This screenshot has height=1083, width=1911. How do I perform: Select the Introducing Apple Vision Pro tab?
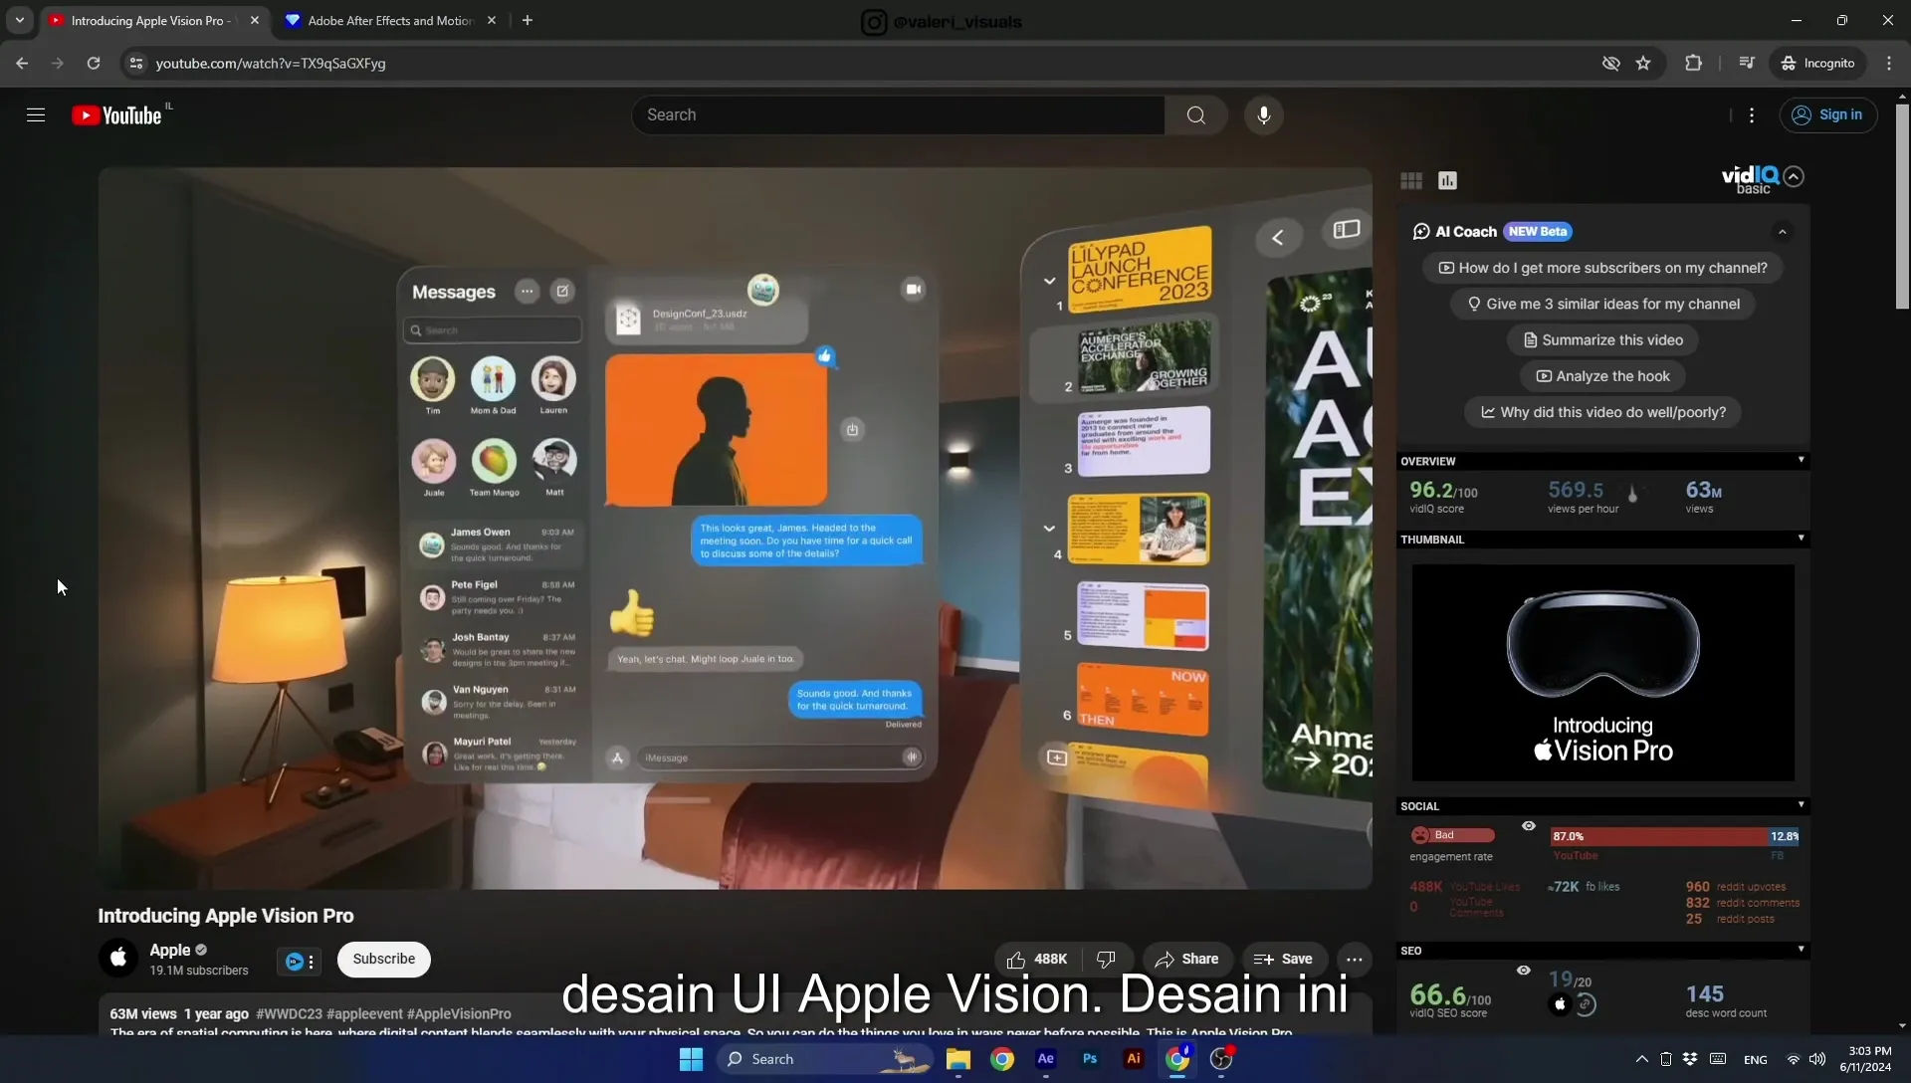point(151,20)
